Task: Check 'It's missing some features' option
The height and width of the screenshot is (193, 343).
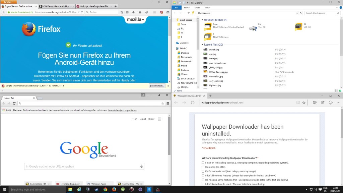Action: pyautogui.click(x=203, y=180)
